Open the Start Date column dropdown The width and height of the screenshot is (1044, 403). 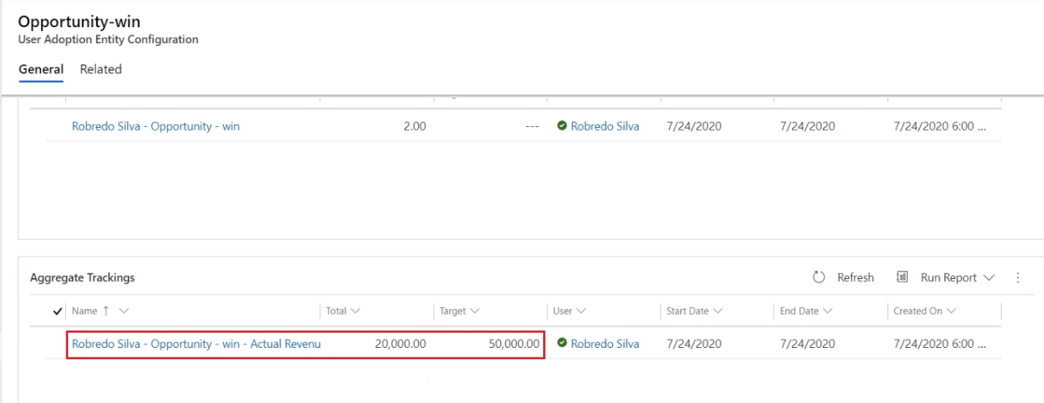coord(717,311)
